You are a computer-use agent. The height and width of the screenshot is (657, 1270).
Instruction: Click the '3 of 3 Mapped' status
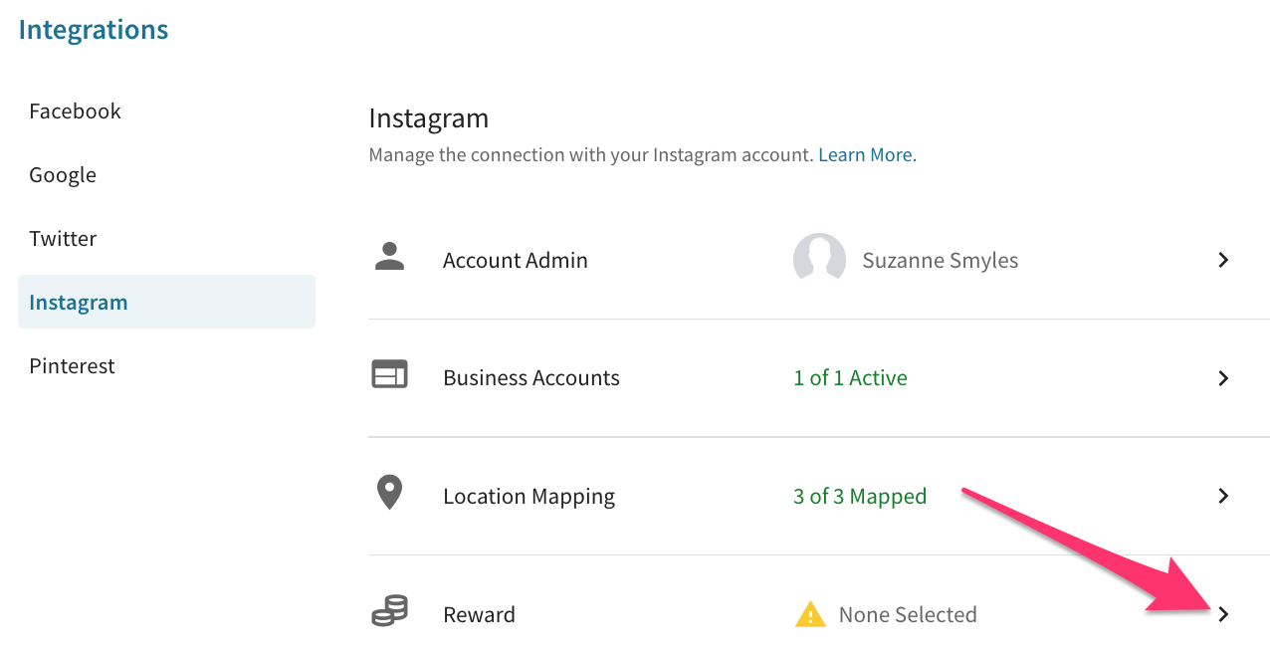[860, 496]
